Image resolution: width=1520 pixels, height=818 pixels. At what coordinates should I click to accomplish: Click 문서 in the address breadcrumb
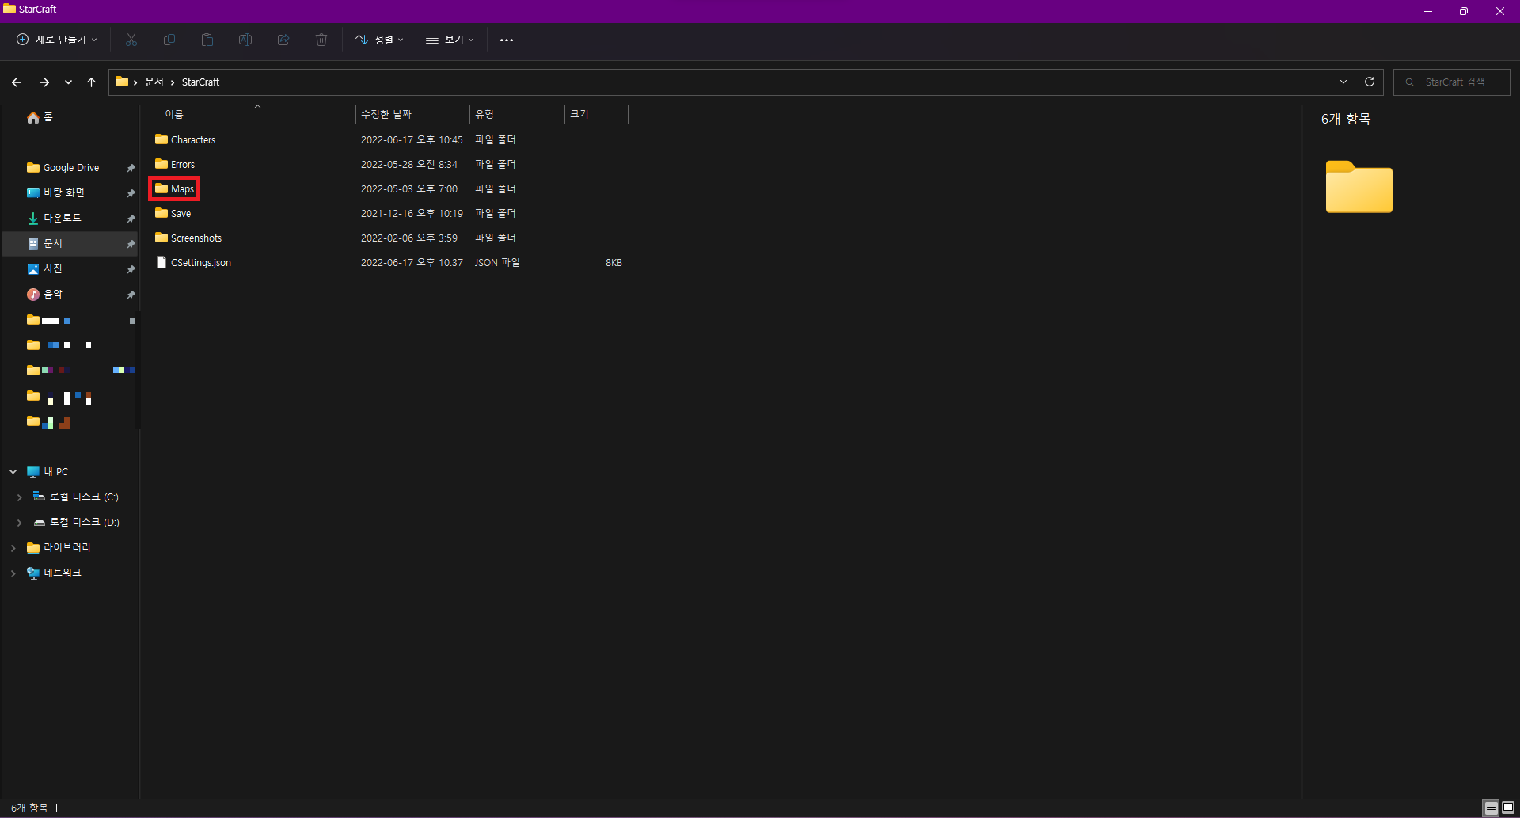tap(154, 82)
